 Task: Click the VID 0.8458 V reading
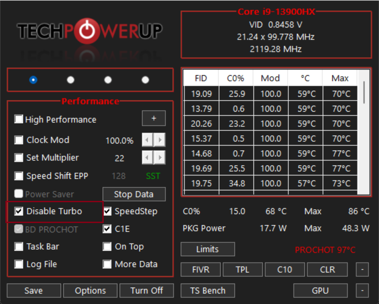(276, 24)
